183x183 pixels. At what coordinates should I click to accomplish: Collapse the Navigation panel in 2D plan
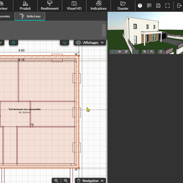click(x=90, y=181)
